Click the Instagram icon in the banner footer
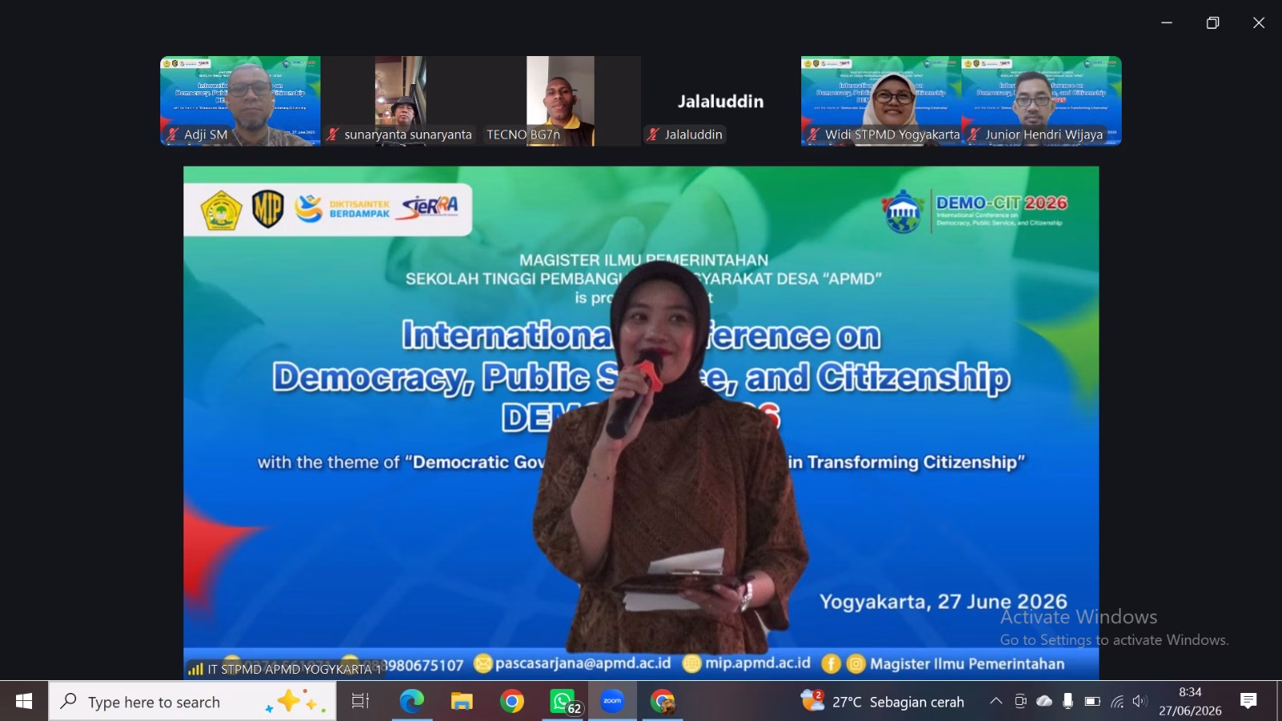Viewport: 1282px width, 721px height. [856, 663]
